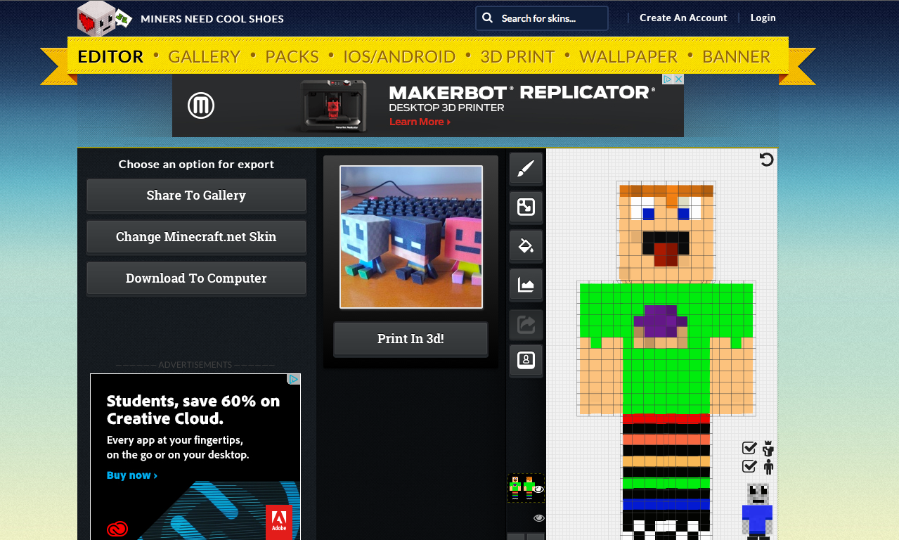Close the MakerBot Replicator ad

click(679, 79)
